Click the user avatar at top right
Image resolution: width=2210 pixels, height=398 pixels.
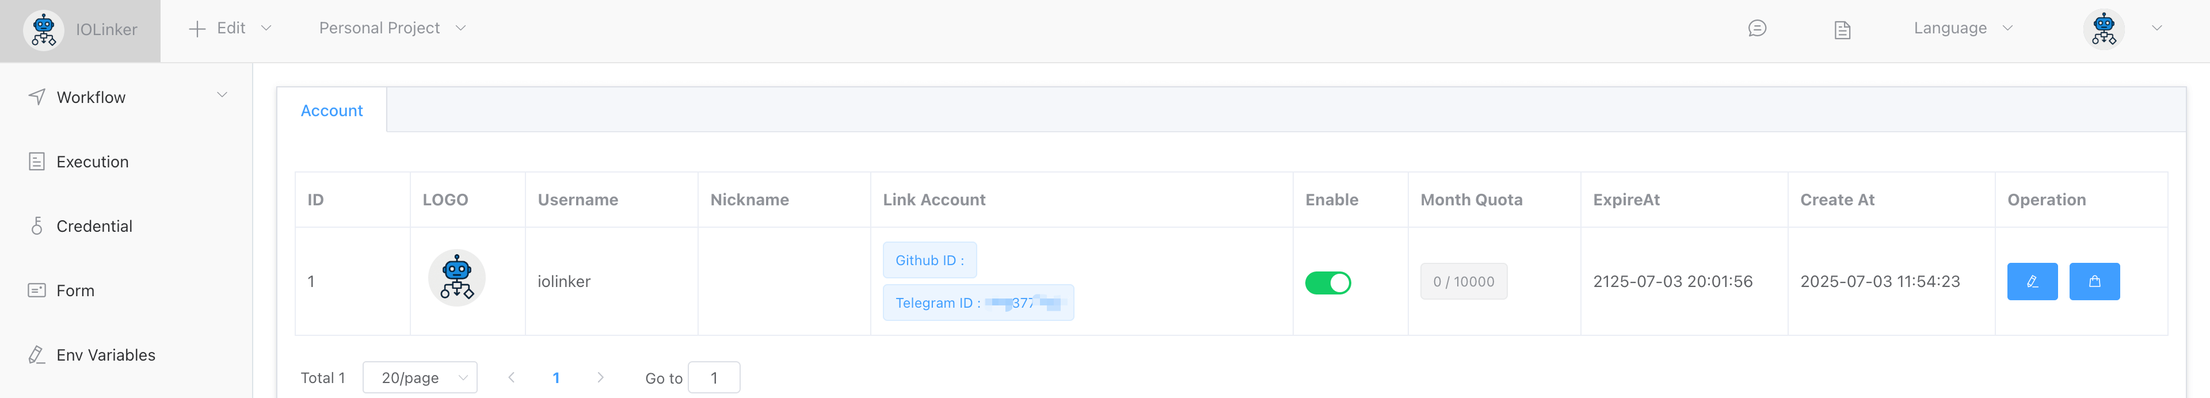pos(2104,29)
